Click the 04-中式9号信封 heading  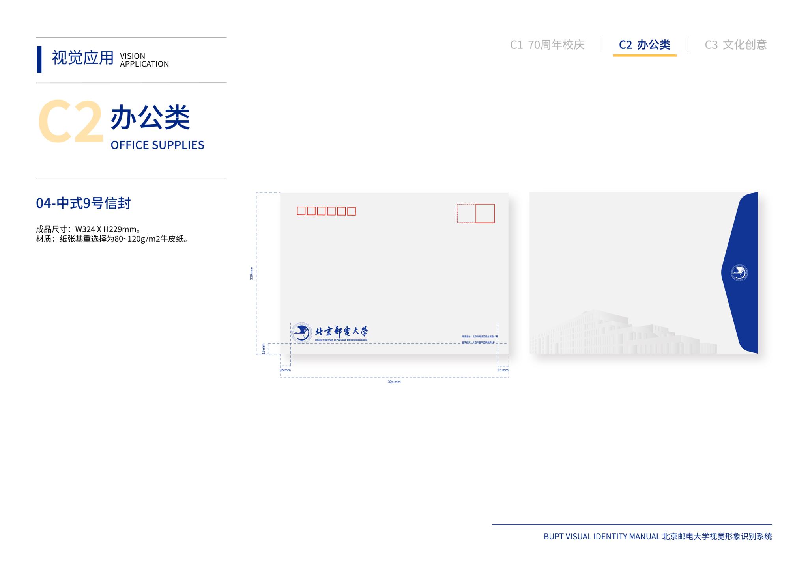[83, 203]
